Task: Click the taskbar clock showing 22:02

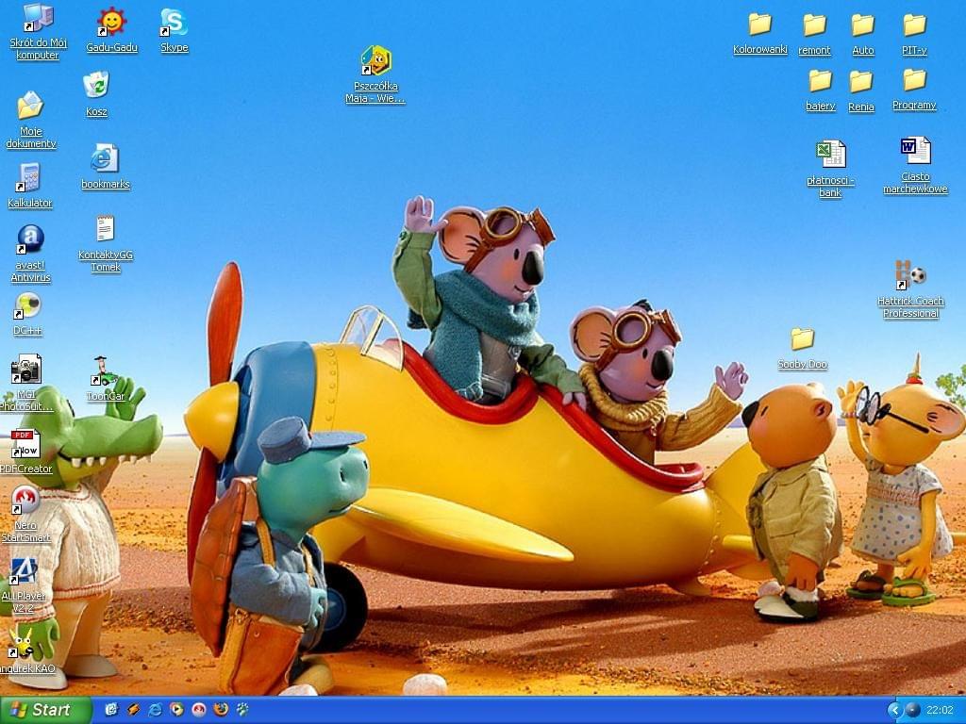Action: click(x=940, y=710)
